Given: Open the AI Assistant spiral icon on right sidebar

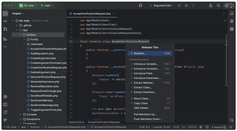Looking at the screenshot, I should point(231,21).
